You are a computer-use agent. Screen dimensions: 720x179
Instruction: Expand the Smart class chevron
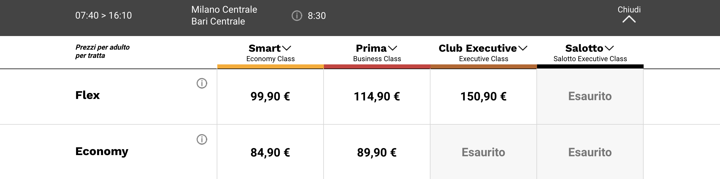point(287,48)
